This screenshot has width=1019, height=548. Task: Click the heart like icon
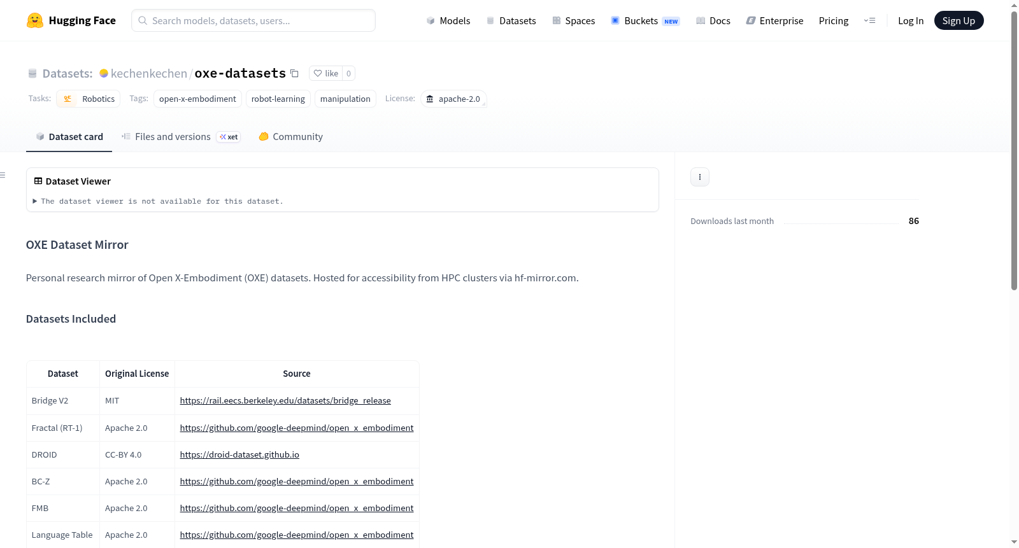(x=318, y=73)
